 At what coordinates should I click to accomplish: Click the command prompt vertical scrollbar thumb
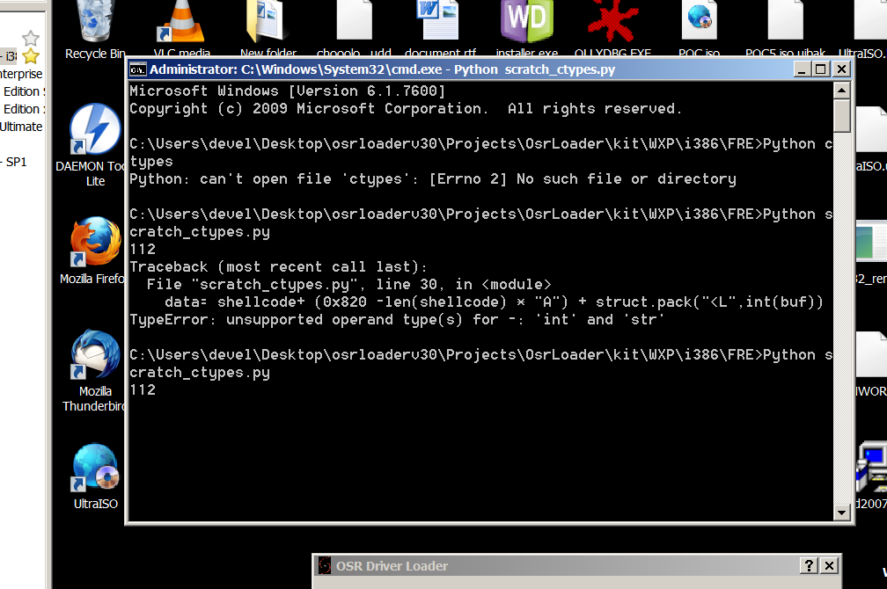pos(841,116)
